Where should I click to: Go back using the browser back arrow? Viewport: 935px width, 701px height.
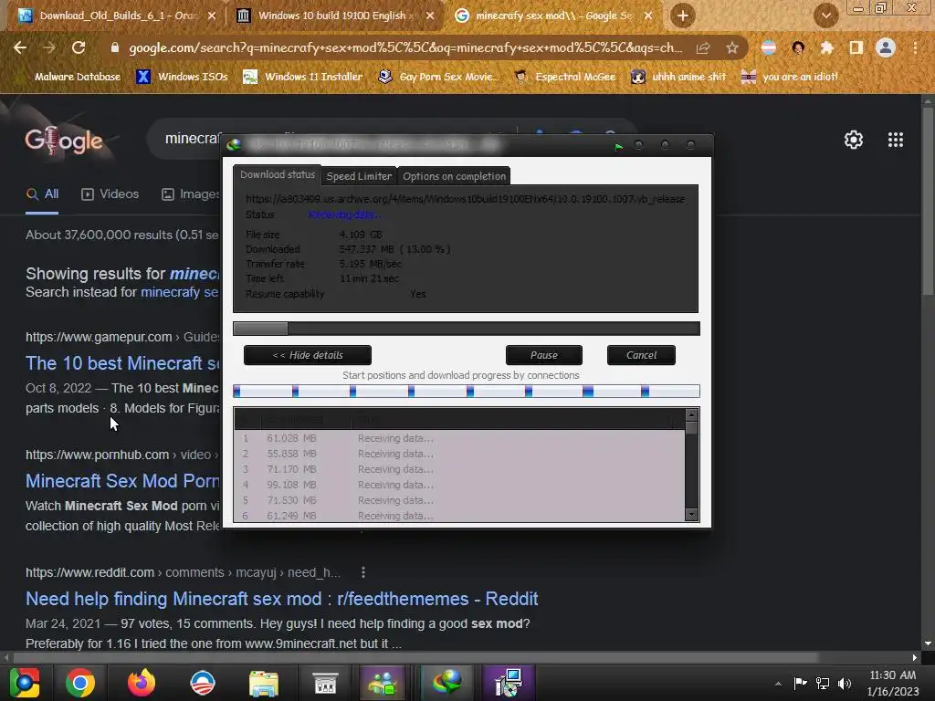20,47
